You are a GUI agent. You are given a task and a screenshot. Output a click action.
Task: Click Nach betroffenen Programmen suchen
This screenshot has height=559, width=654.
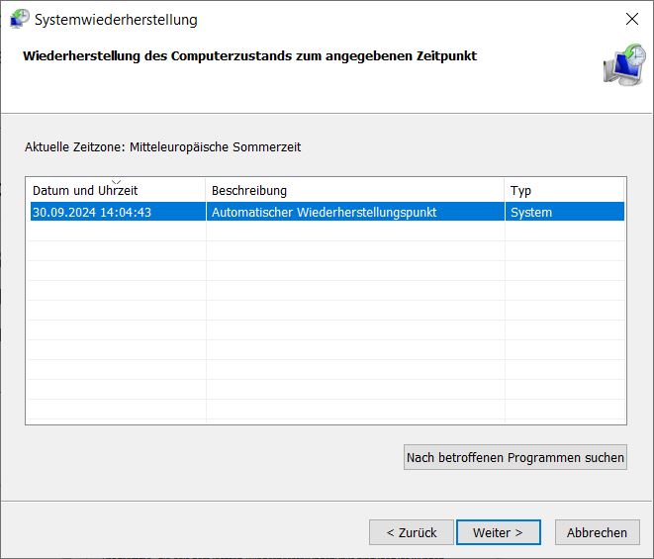pos(515,457)
